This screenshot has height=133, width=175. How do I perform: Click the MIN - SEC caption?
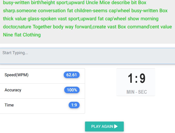137,92
